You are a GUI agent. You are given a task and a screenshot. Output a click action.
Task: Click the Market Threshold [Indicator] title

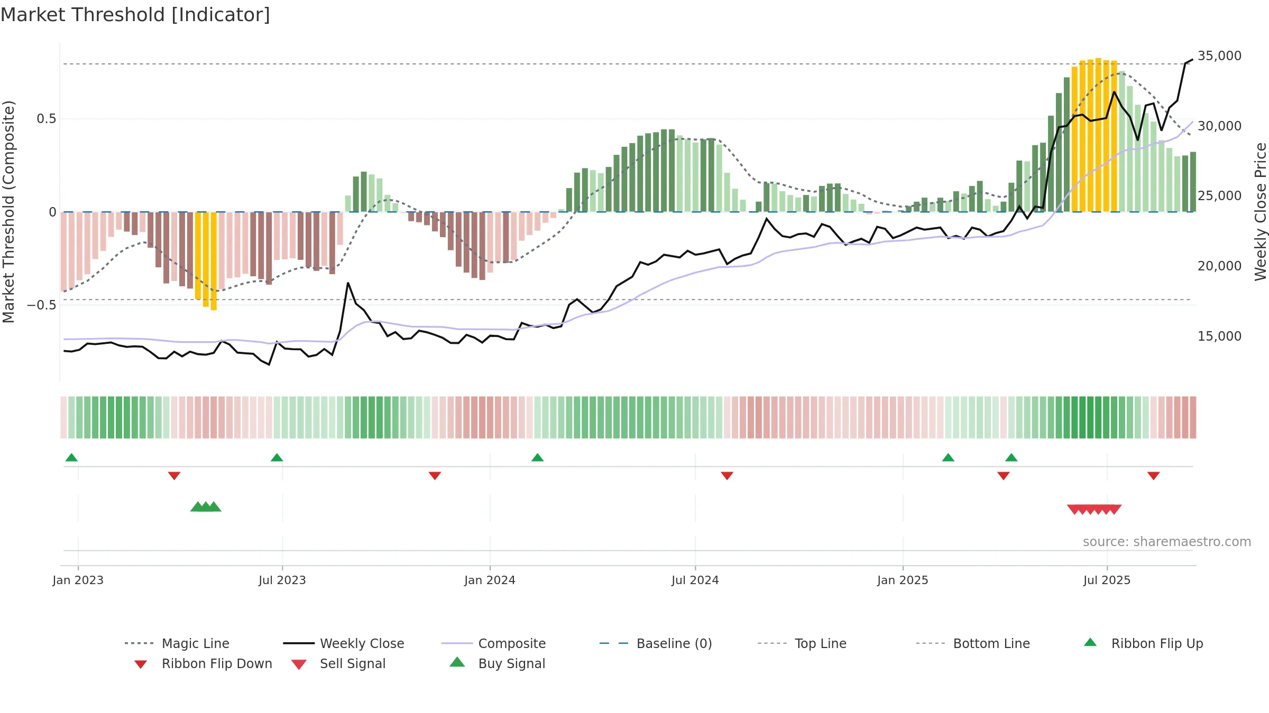tap(135, 15)
